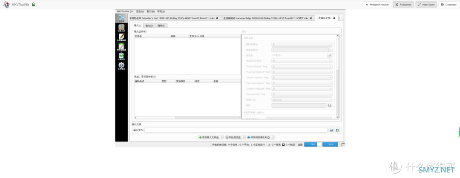
Task: Click the 75% progress bar
Action: [x=313, y=144]
